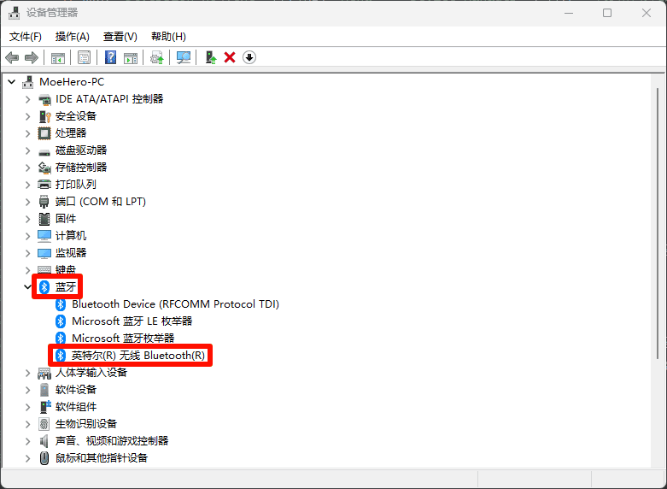Open the 查看(V) menu
Viewport: 667px width, 489px height.
120,37
